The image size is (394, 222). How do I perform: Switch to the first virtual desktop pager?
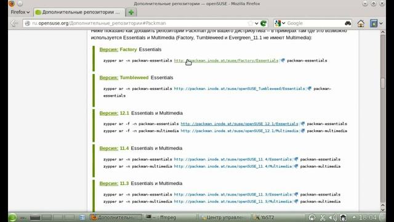pos(35,218)
